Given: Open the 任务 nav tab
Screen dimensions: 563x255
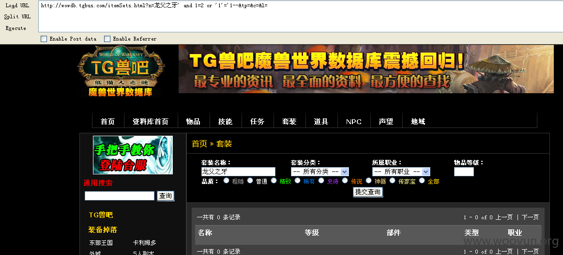Looking at the screenshot, I should [257, 121].
